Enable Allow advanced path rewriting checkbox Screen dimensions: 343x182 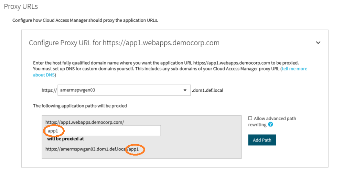[250, 118]
